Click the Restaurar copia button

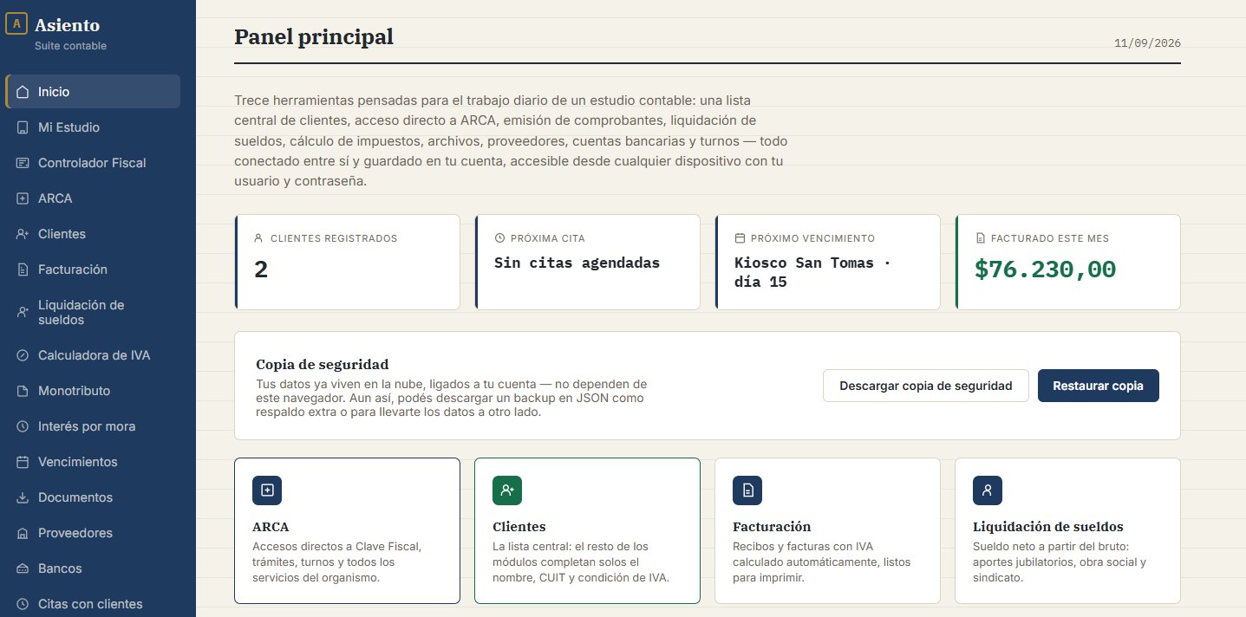(x=1099, y=386)
